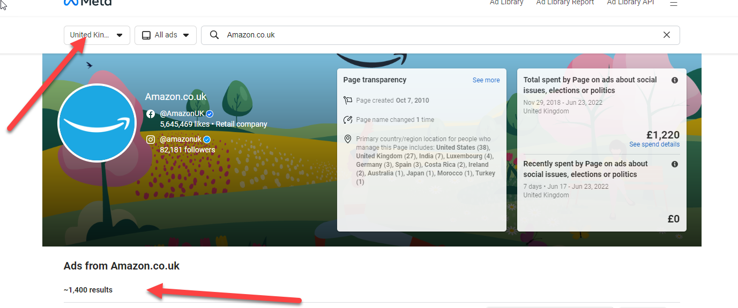The height and width of the screenshot is (308, 738).
Task: Clear the search with the X icon
Action: point(667,35)
